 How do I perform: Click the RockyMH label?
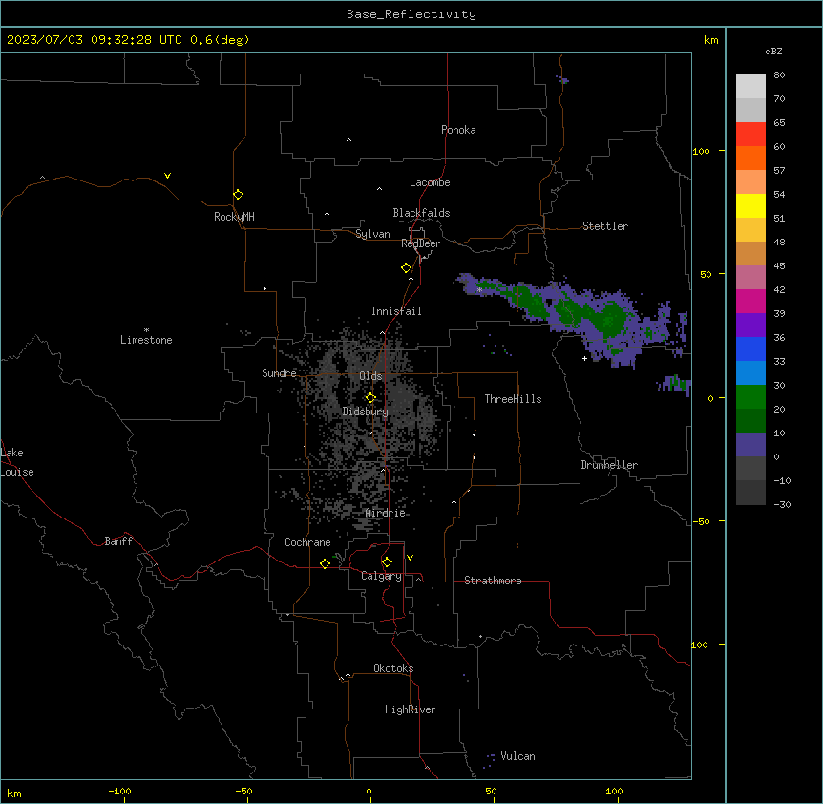click(234, 217)
